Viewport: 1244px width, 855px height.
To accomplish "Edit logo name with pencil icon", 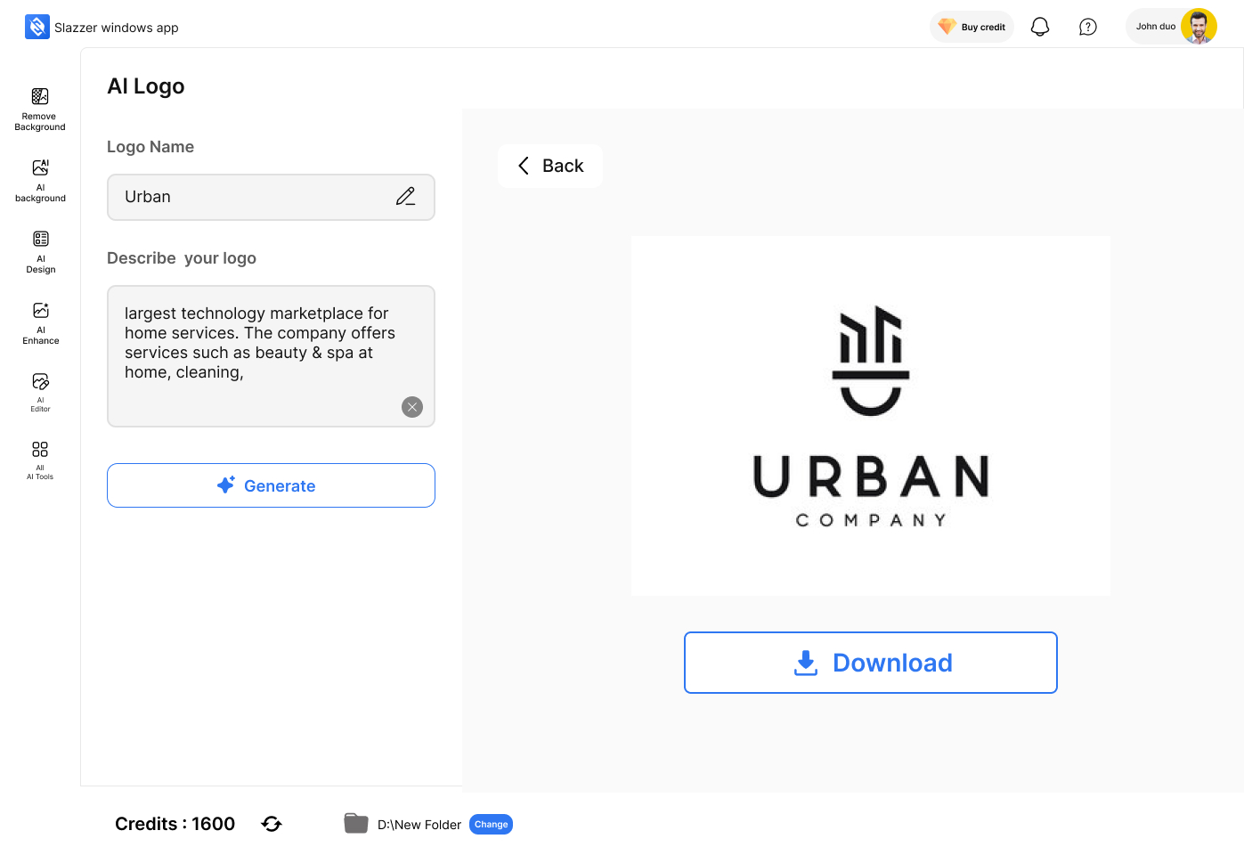I will pos(406,197).
